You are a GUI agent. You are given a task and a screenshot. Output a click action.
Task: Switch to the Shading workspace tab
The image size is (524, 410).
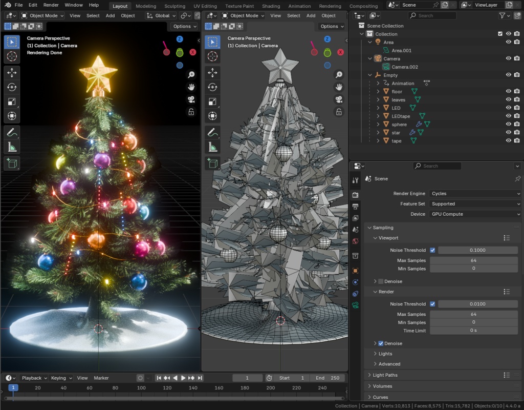(271, 6)
